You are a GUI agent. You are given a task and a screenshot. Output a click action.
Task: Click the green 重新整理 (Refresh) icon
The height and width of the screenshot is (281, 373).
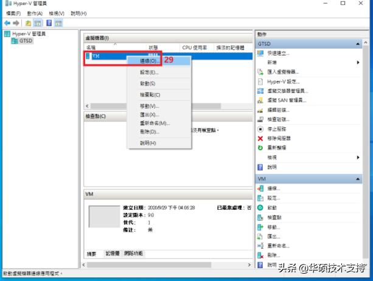tap(260, 148)
